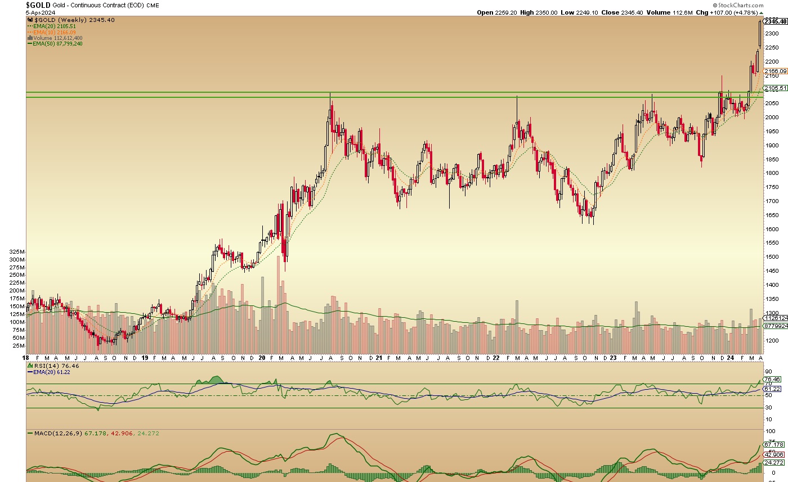The height and width of the screenshot is (482, 788).
Task: Click the 2022 year marker on time axis
Action: (496, 358)
